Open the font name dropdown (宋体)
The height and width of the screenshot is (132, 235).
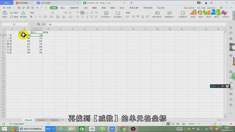[50, 13]
